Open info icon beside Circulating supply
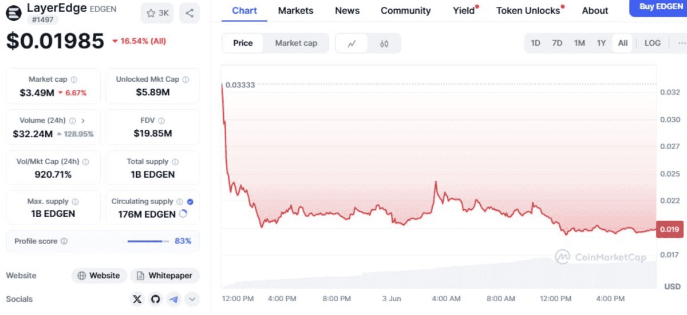 click(180, 202)
